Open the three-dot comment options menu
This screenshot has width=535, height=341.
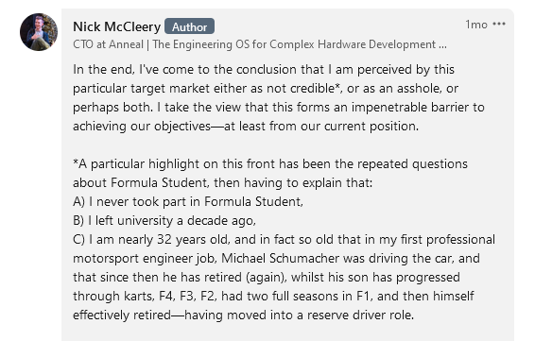(x=499, y=25)
